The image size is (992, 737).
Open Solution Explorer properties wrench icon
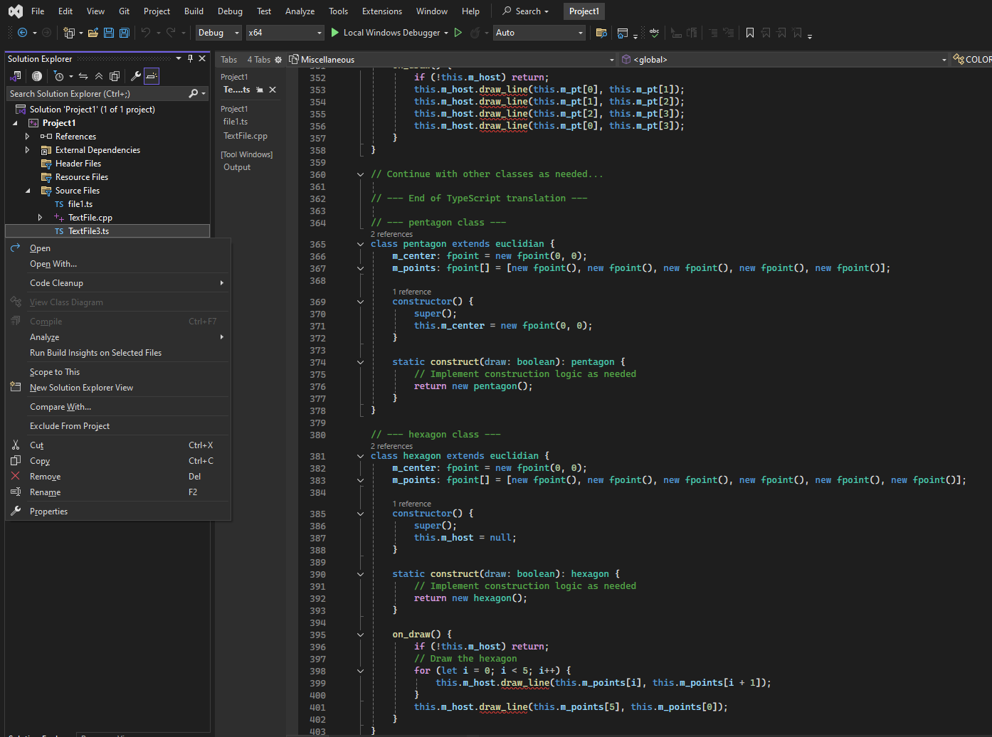[x=135, y=76]
